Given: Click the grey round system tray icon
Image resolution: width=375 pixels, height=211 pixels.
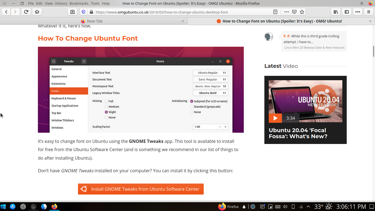Looking at the screenshot, I should pyautogui.click(x=253, y=207).
